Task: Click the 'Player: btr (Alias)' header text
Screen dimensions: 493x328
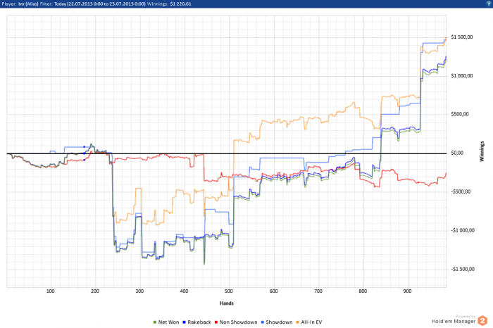Action: pos(20,4)
